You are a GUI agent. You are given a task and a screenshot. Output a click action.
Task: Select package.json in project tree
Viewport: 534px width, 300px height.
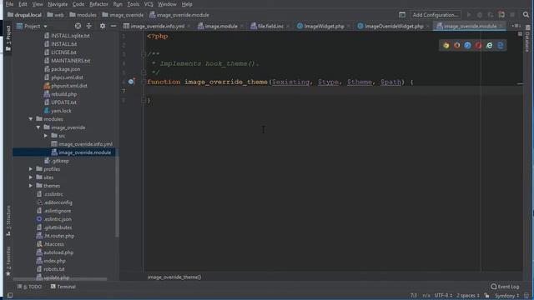tap(65, 69)
